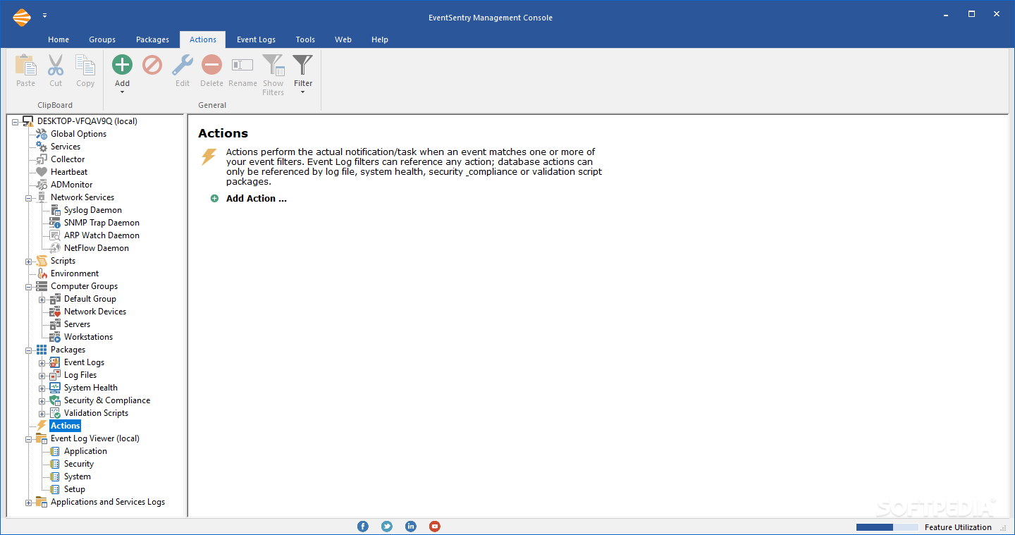Click the Rename icon in ribbon
The image size is (1015, 535).
(242, 65)
